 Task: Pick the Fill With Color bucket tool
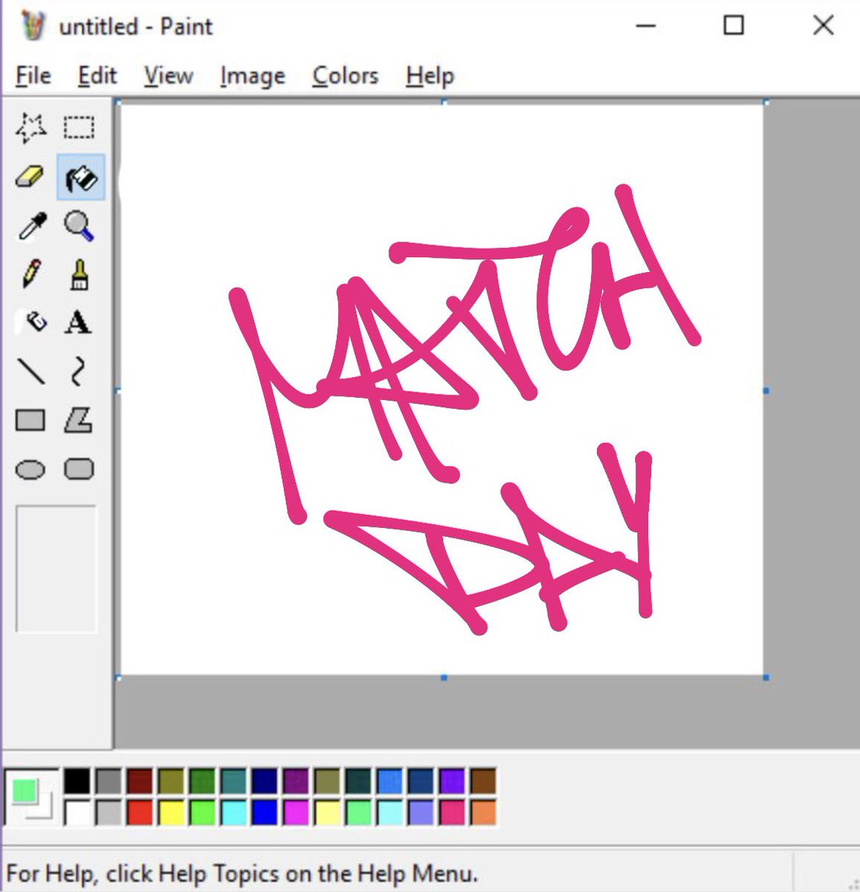click(80, 178)
